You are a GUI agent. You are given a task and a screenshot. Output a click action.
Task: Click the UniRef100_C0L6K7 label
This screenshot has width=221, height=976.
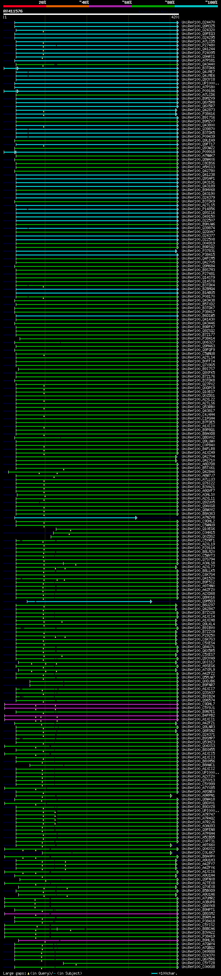pyautogui.click(x=198, y=852)
